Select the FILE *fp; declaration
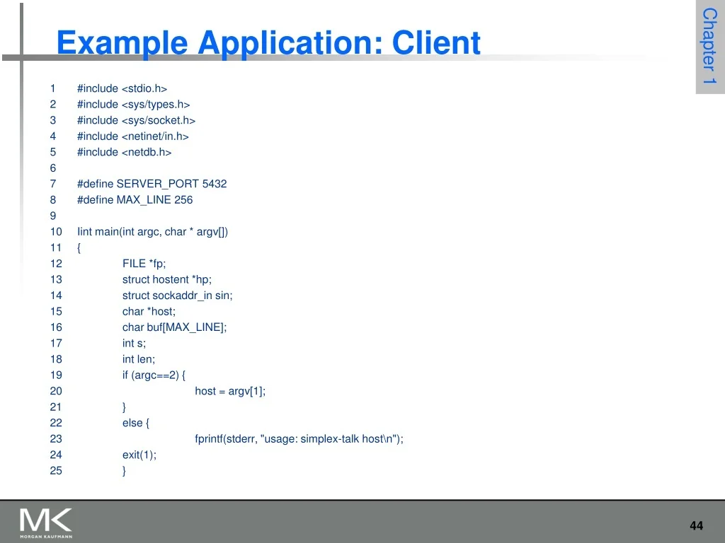 coord(144,264)
